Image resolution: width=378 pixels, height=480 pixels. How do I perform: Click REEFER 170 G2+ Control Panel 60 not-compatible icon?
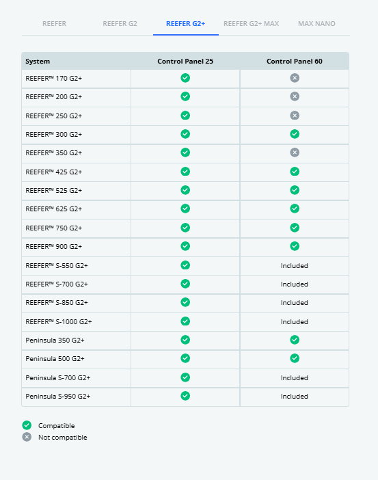[x=295, y=78]
